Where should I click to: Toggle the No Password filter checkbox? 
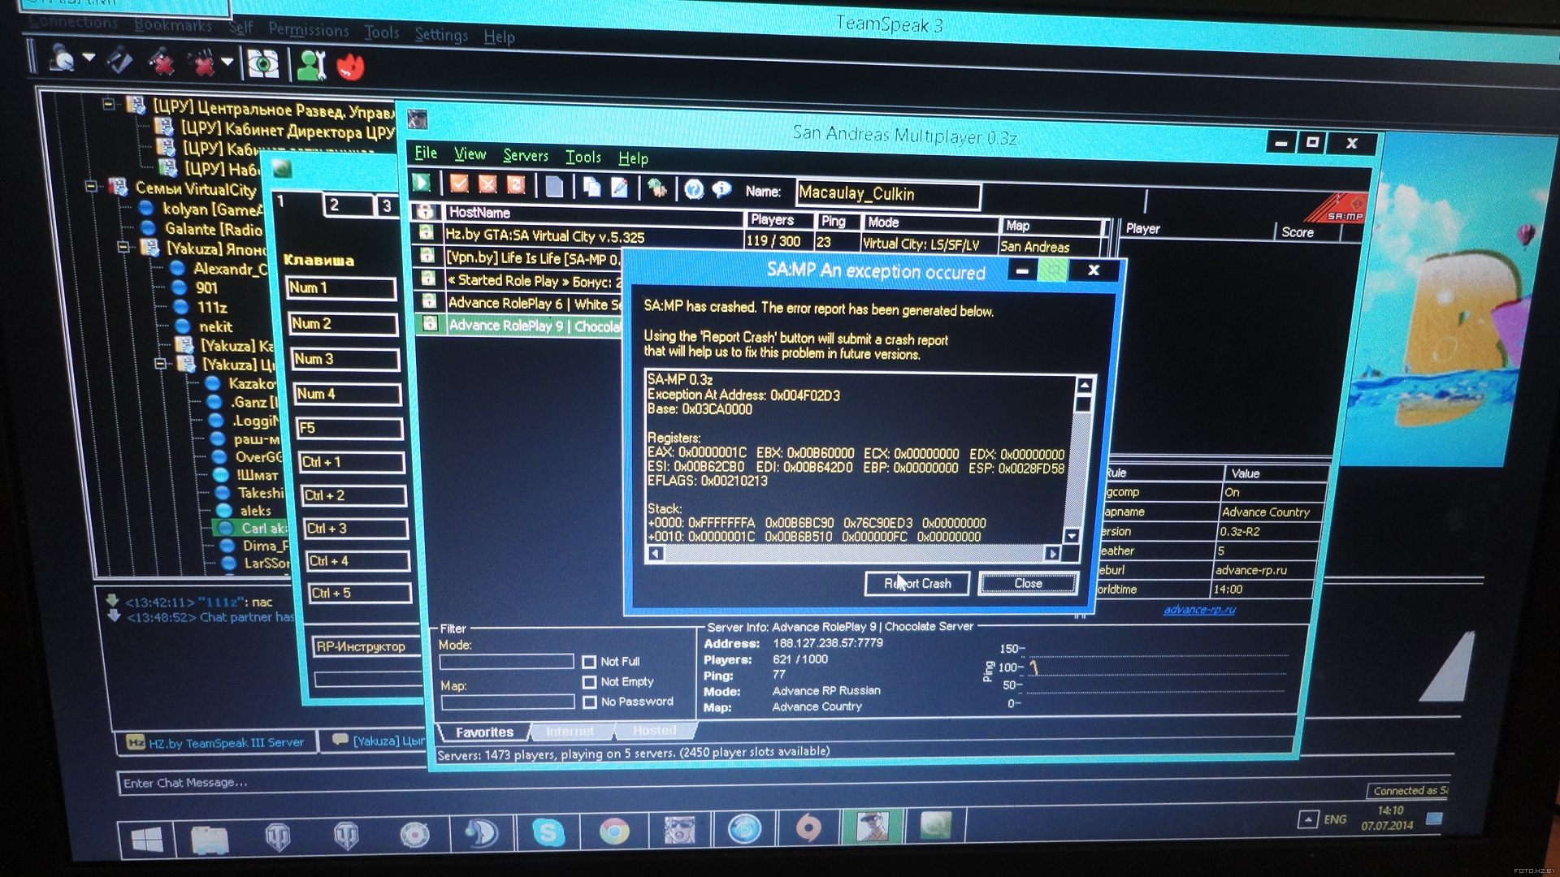tap(589, 702)
